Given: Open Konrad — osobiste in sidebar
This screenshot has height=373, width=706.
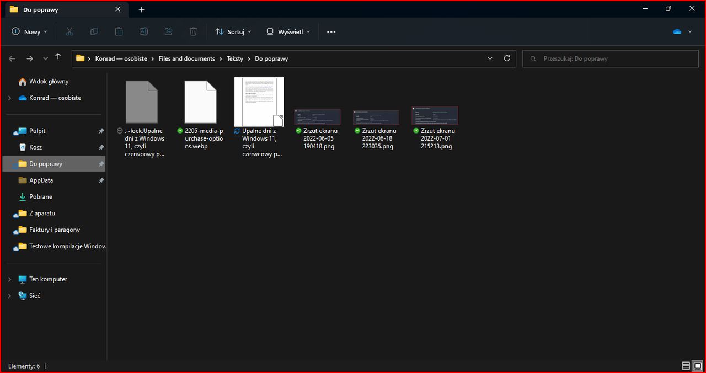Looking at the screenshot, I should pyautogui.click(x=55, y=98).
